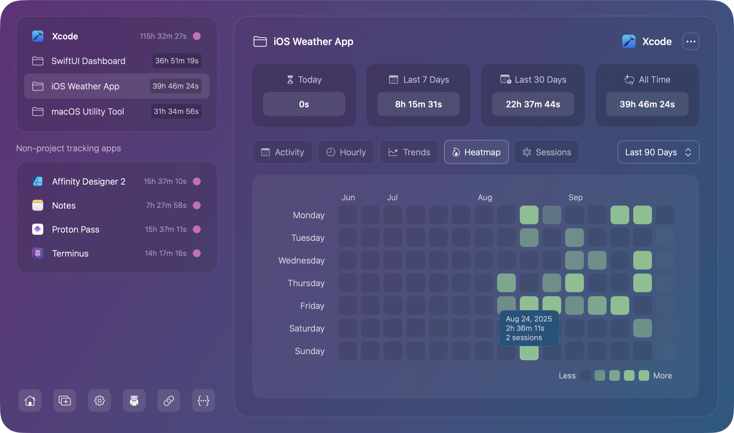Click the owl mascot icon
The height and width of the screenshot is (433, 734).
134,400
